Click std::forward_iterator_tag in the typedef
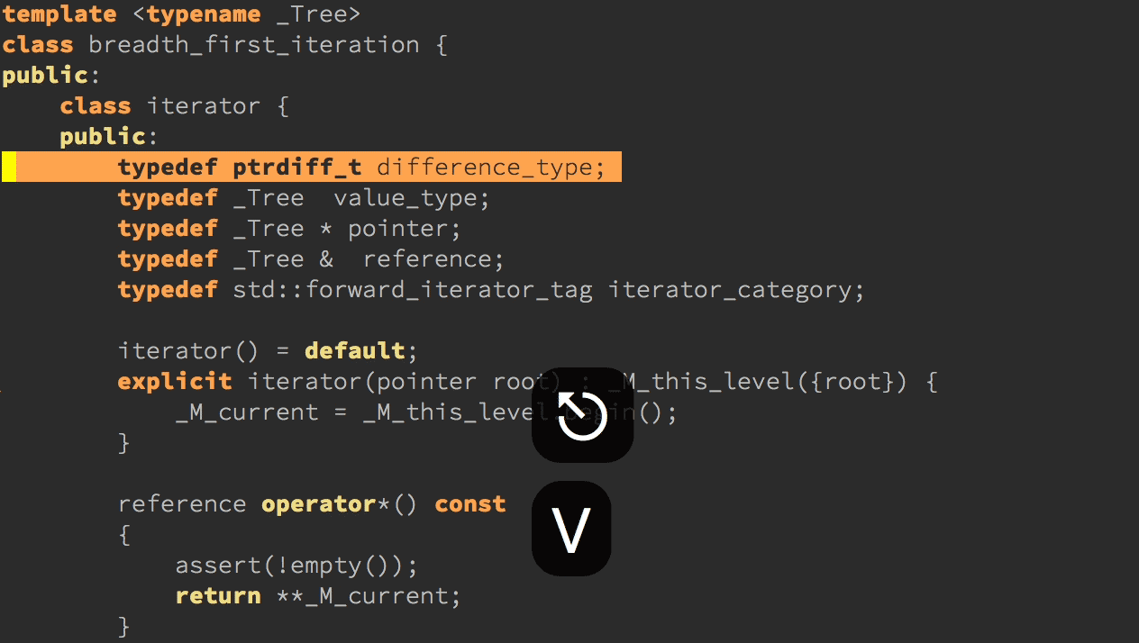 412,290
